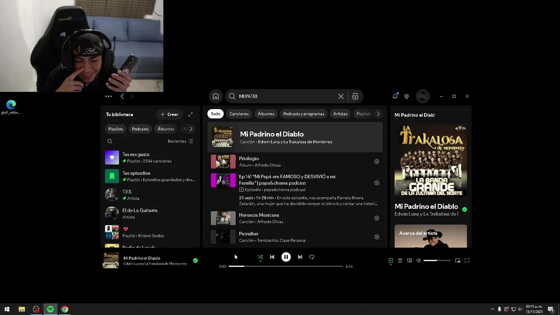The width and height of the screenshot is (560, 315).
Task: Open the queue icon
Action: click(x=400, y=260)
